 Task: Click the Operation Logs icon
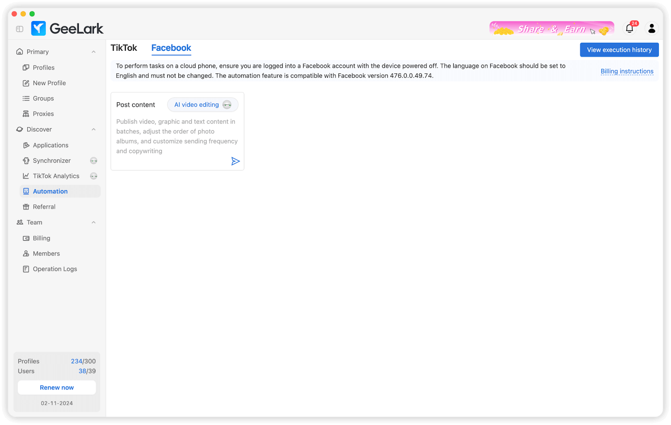tap(26, 269)
